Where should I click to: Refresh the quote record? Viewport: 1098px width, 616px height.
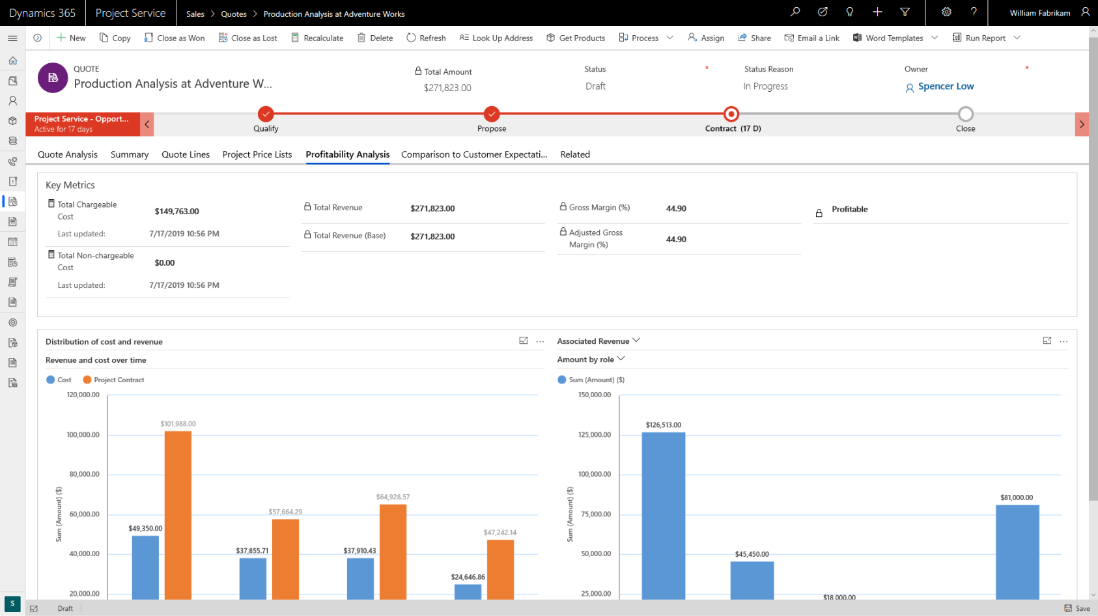tap(426, 38)
